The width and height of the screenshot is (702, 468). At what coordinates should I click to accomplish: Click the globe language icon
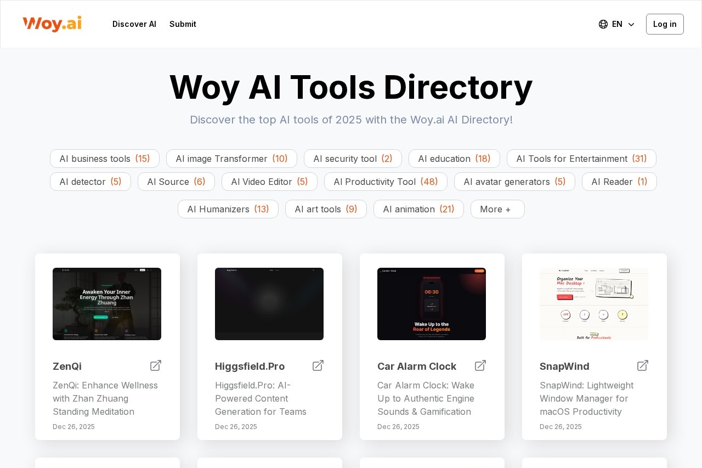click(603, 24)
